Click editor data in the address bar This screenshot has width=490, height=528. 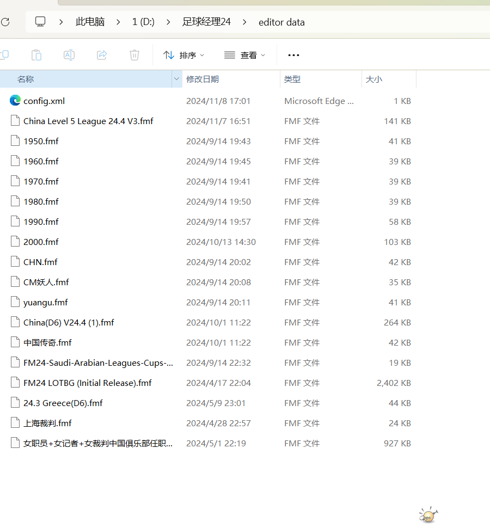click(281, 22)
